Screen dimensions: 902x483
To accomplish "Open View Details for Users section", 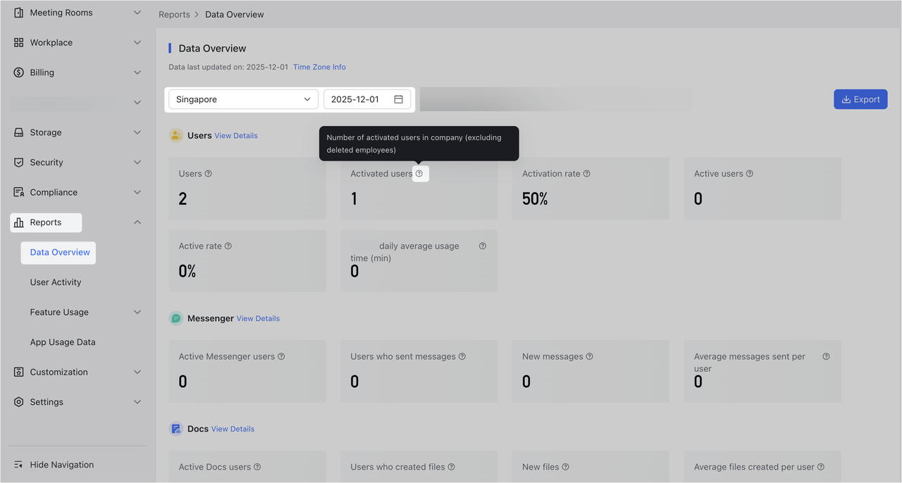I will tap(236, 135).
